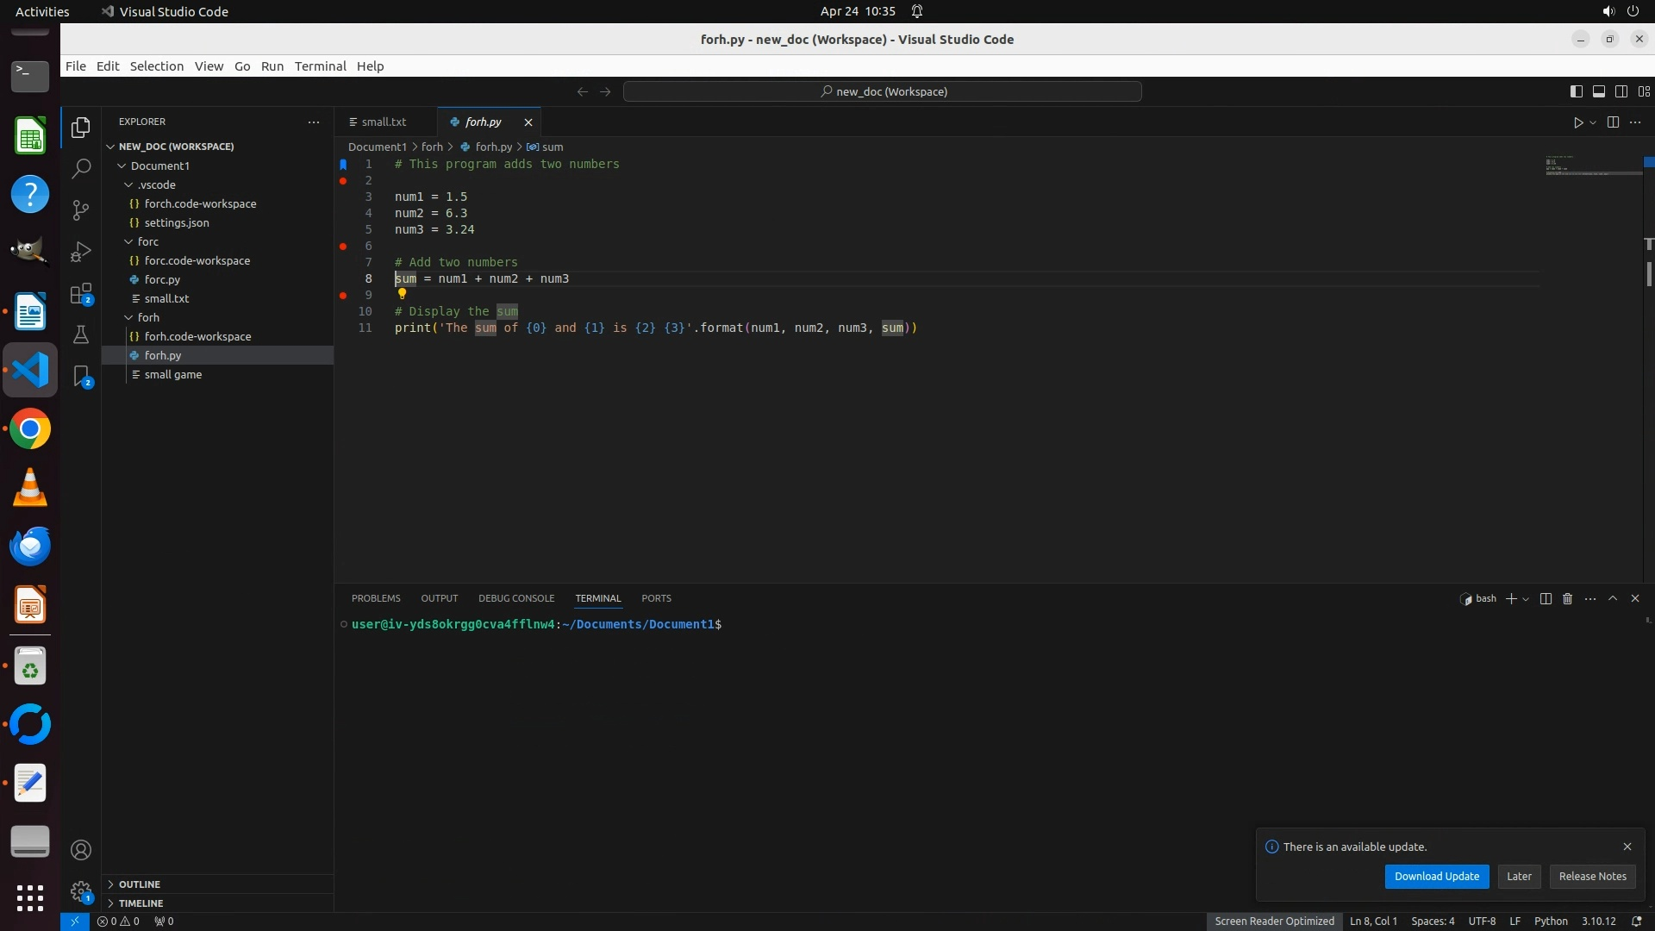1655x931 pixels.
Task: Click the Run Python File play button
Action: [x=1578, y=122]
